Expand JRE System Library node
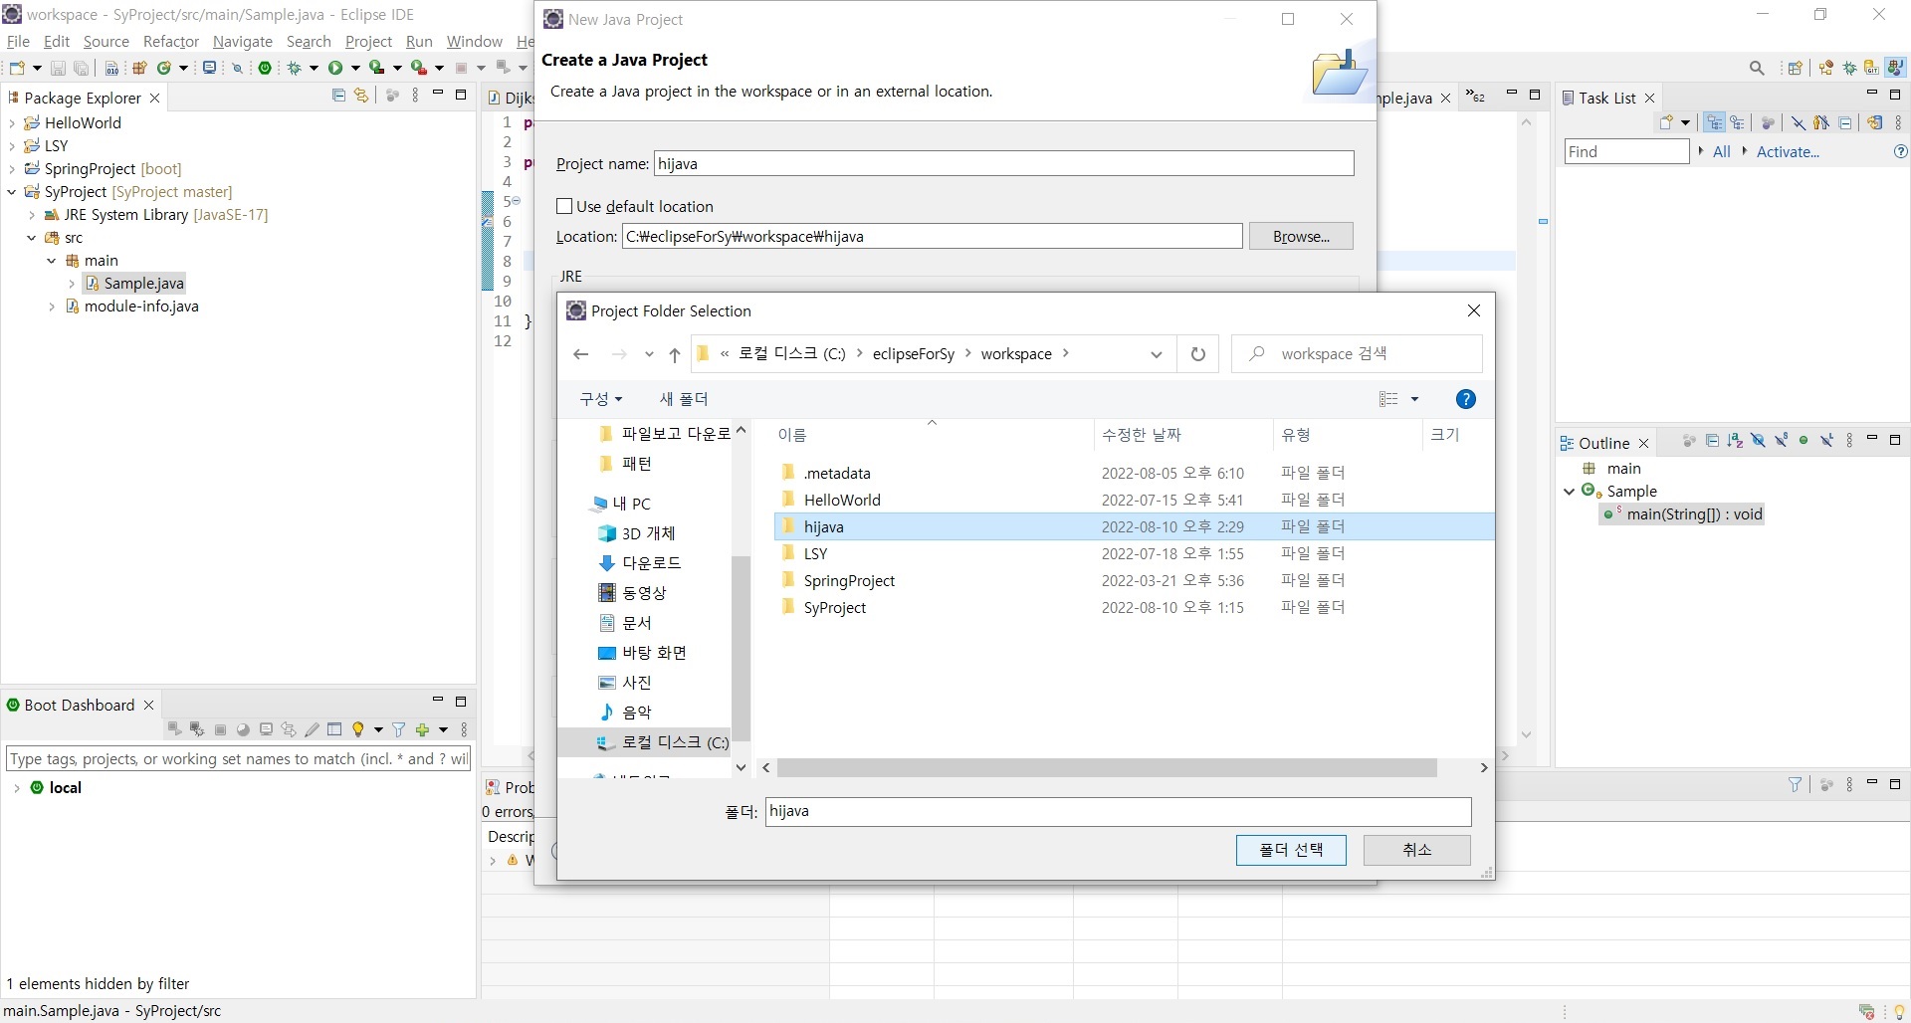This screenshot has width=1911, height=1023. pyautogui.click(x=32, y=215)
